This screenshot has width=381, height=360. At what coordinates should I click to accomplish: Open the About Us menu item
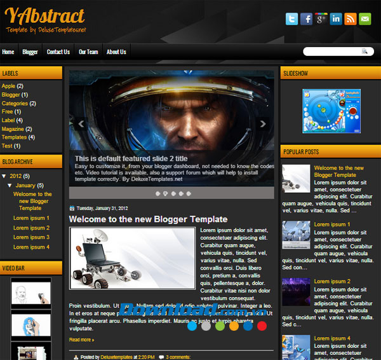pyautogui.click(x=116, y=52)
